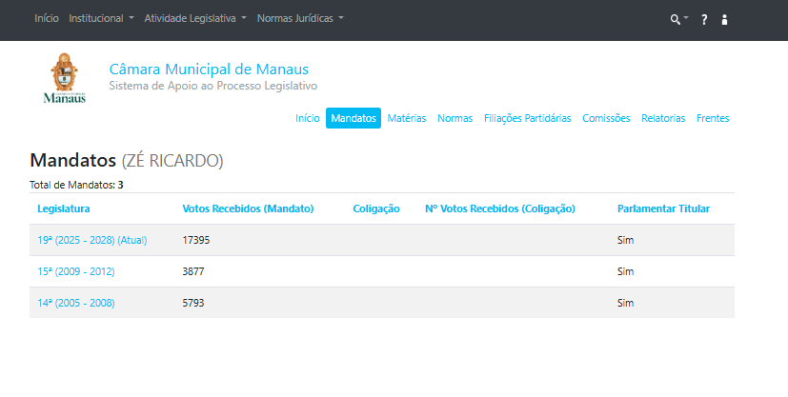
Task: Open the Frentes tab
Action: click(x=713, y=118)
